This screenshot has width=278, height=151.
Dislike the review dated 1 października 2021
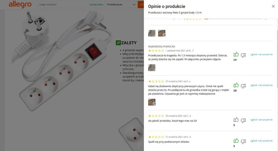point(243,55)
